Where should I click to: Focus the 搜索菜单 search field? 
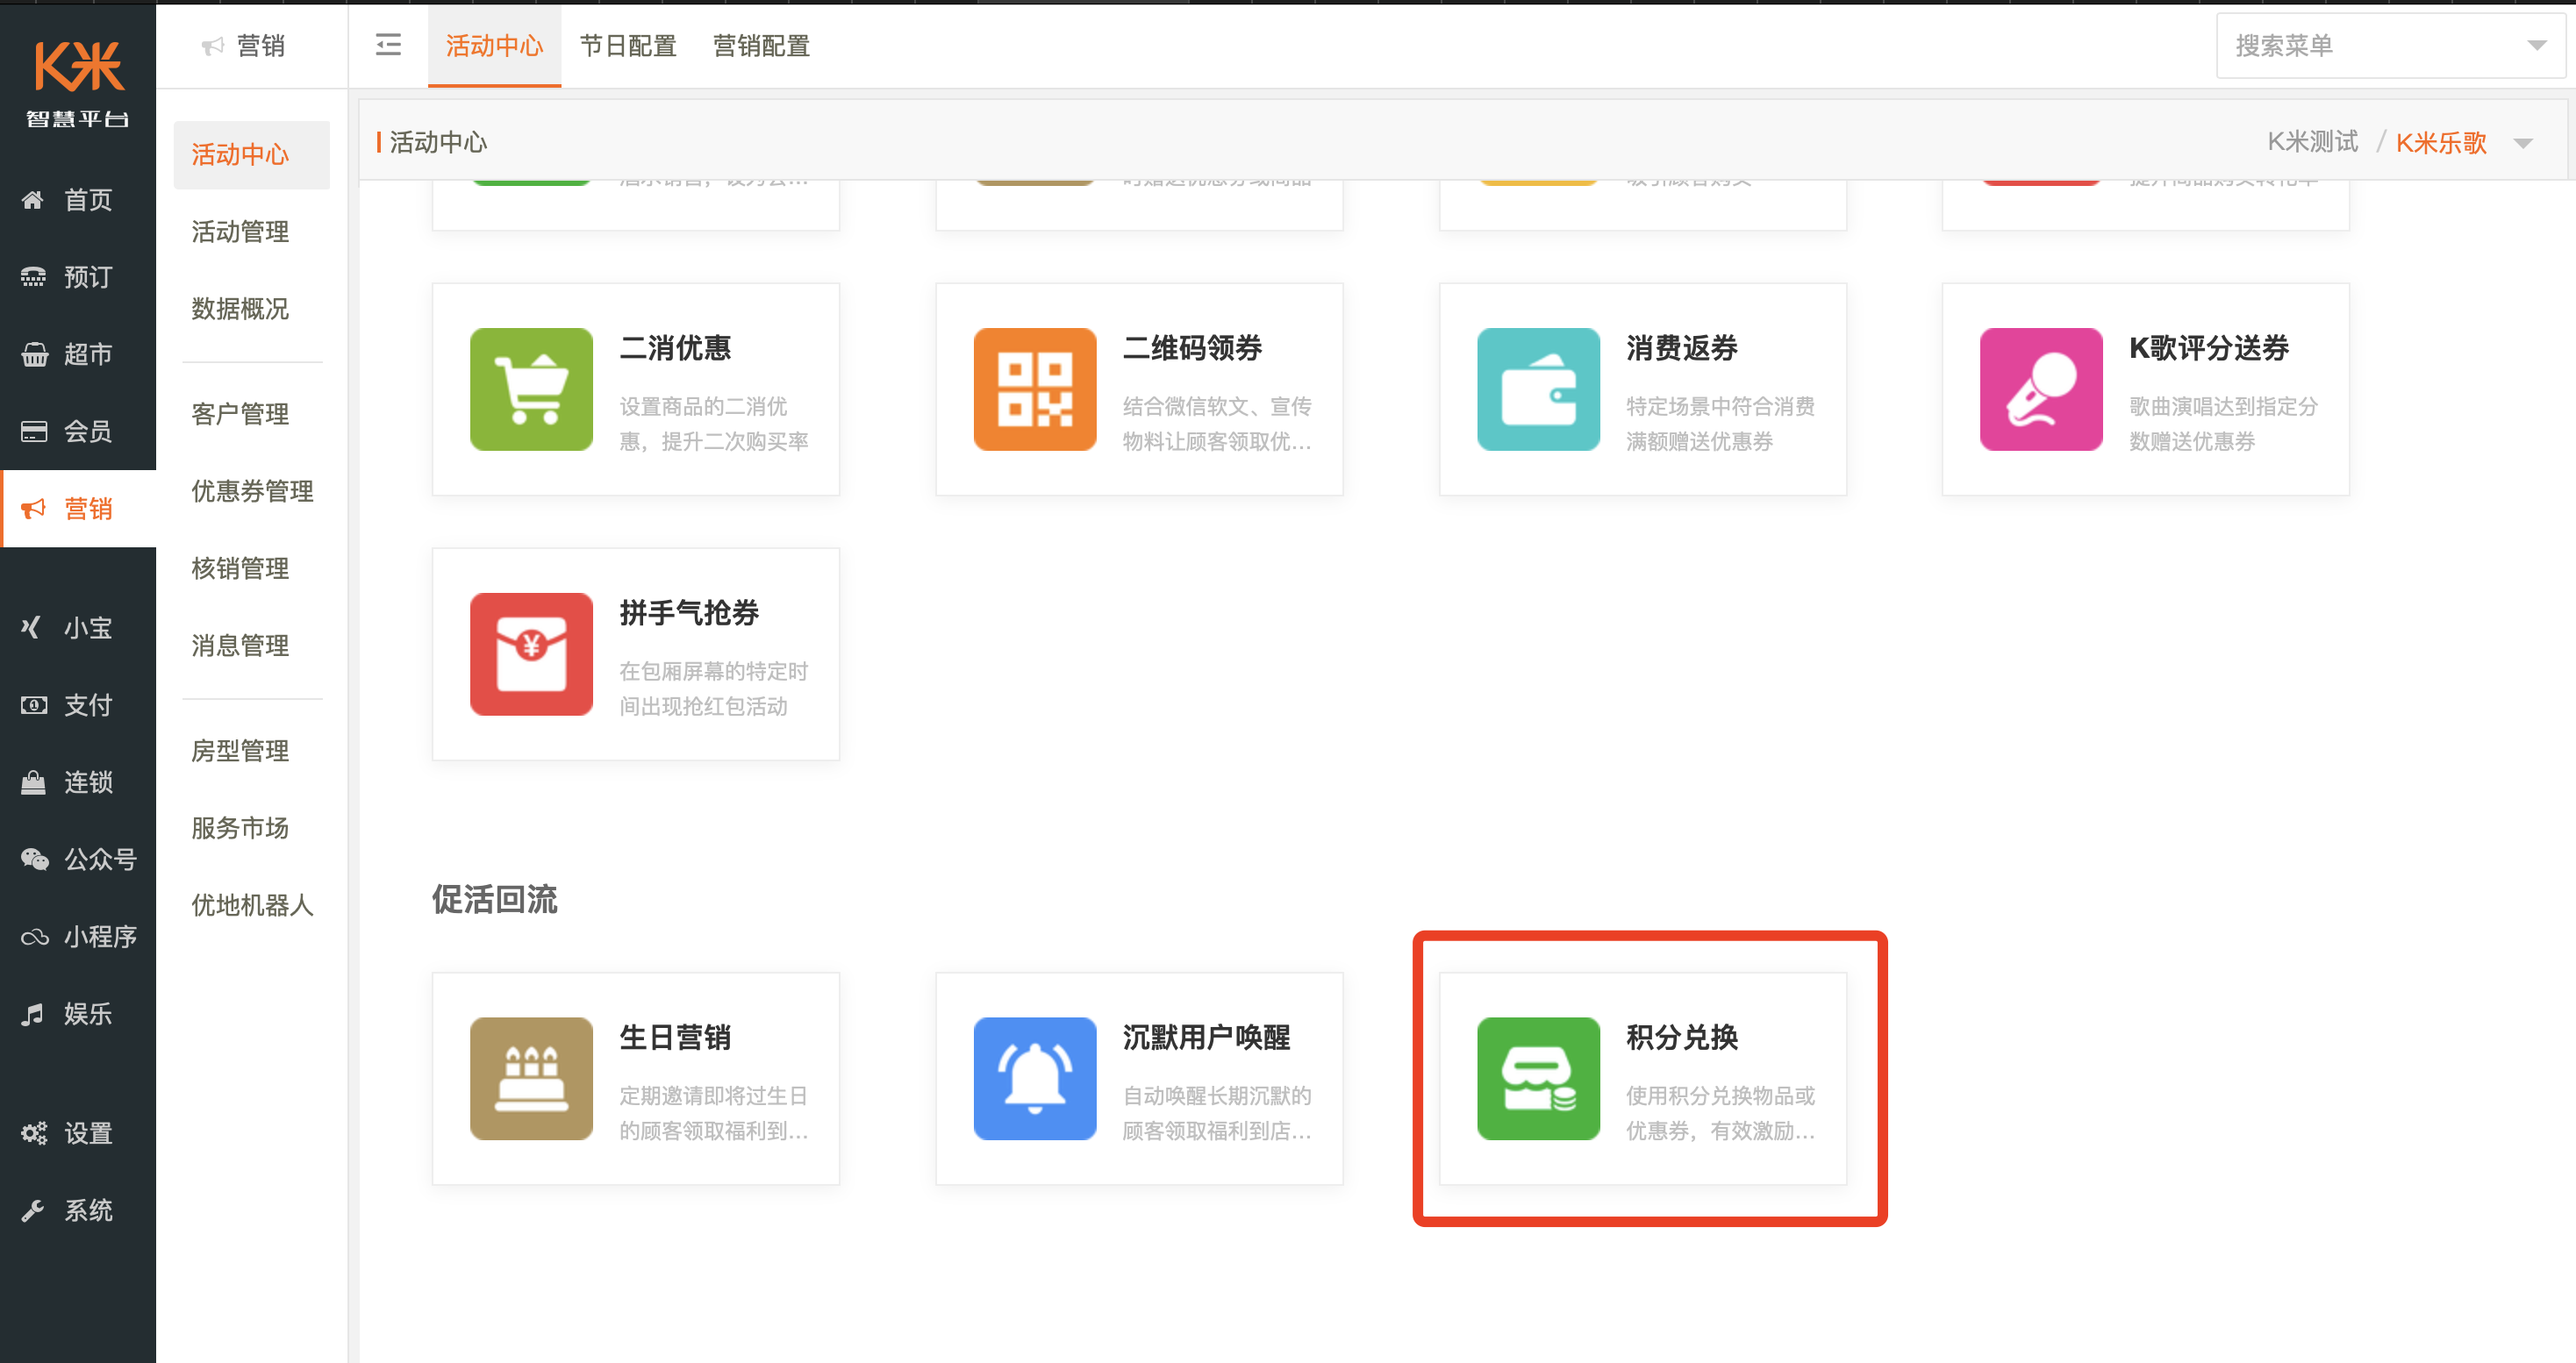[x=2391, y=46]
